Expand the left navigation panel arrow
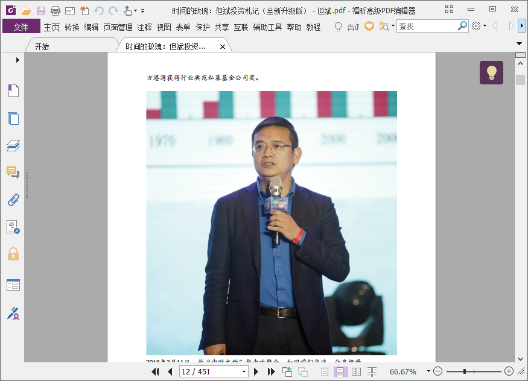The image size is (528, 381). coord(17,60)
